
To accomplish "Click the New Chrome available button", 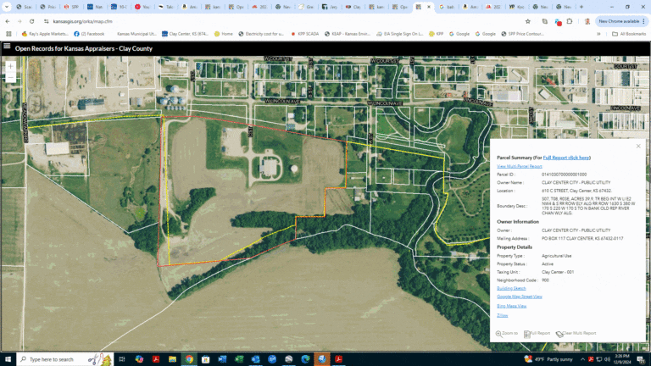I will pyautogui.click(x=617, y=21).
